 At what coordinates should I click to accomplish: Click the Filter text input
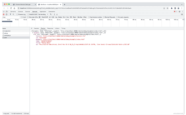click(x=11, y=17)
